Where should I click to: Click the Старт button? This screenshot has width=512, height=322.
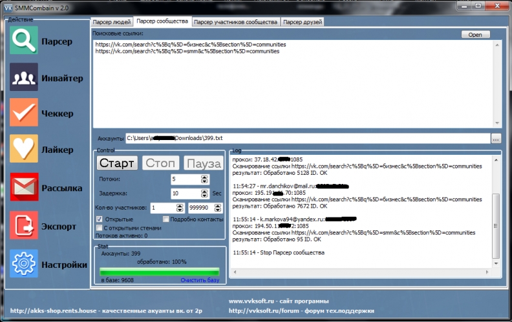pos(117,163)
